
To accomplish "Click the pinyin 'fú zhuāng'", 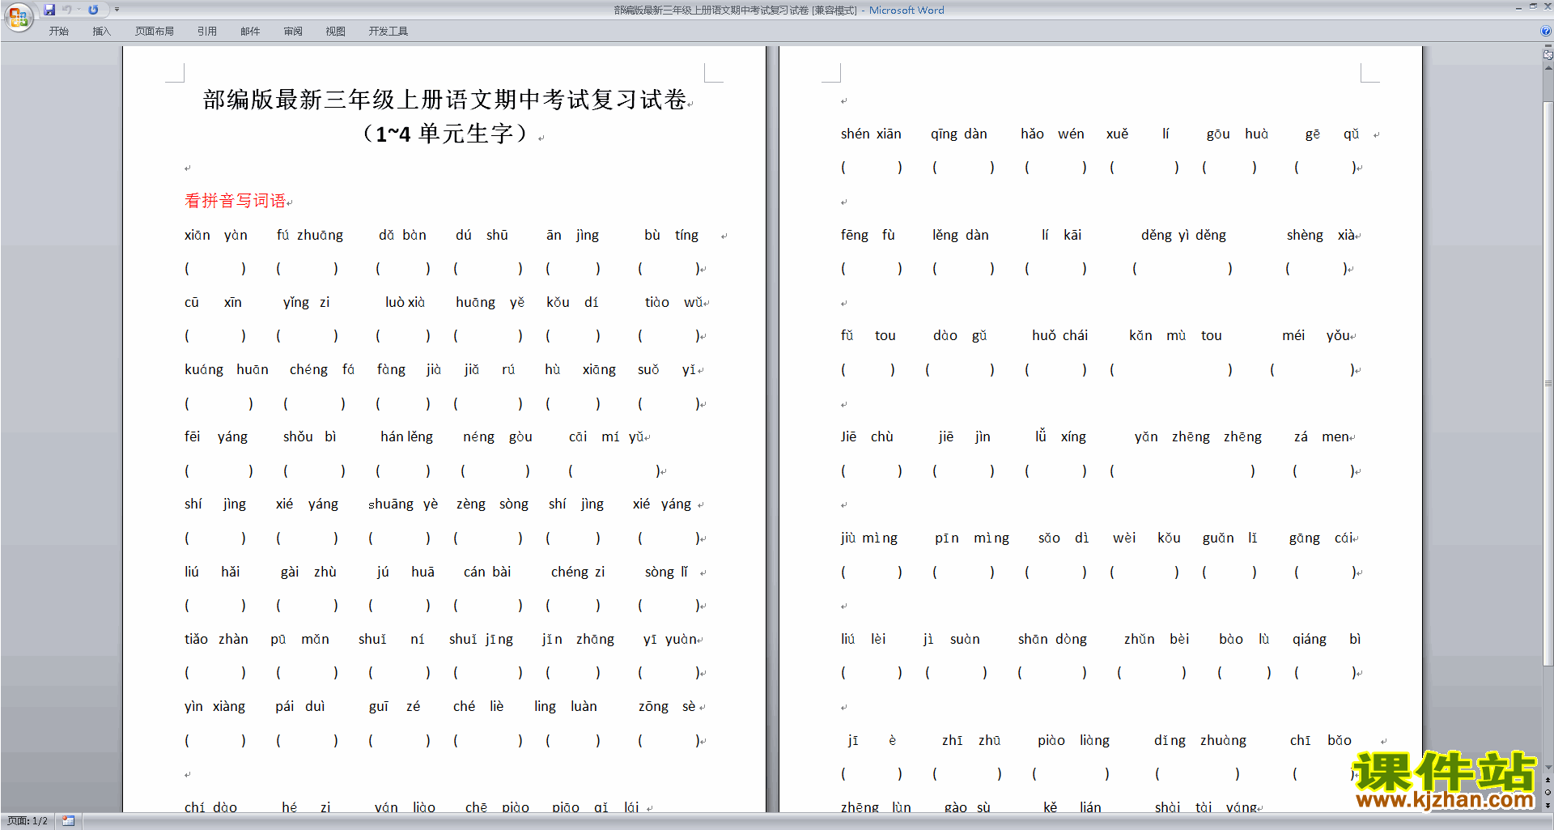I will [x=309, y=235].
